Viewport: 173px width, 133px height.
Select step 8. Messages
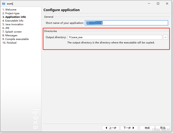(x=10, y=35)
